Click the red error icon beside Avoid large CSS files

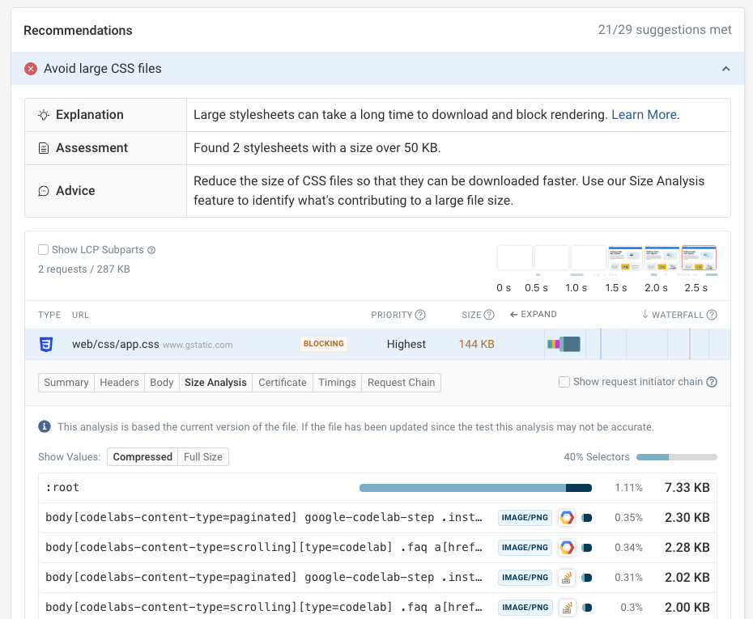click(x=30, y=69)
